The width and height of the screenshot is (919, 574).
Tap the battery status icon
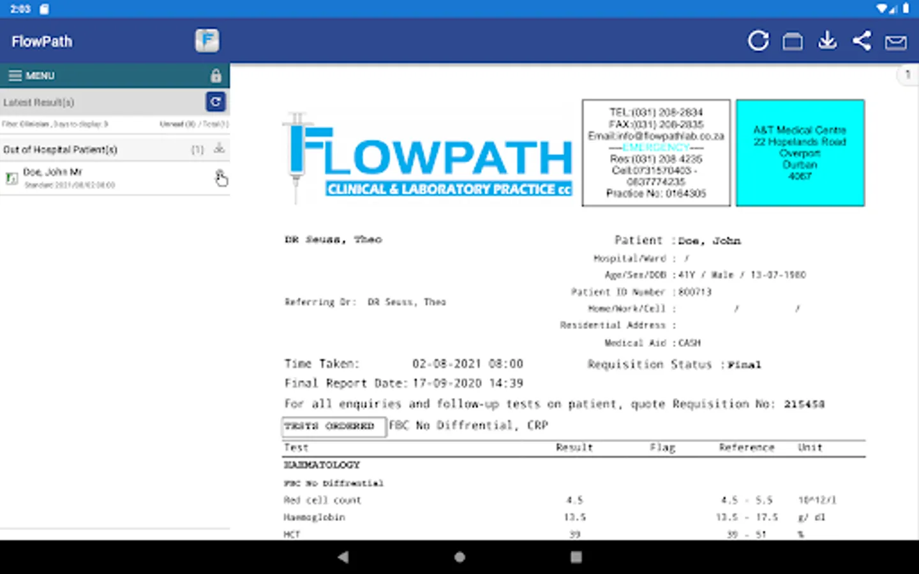(x=906, y=9)
